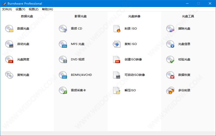Click the 光盘信息 label
The height and width of the screenshot is (136, 216).
pyautogui.click(x=184, y=44)
